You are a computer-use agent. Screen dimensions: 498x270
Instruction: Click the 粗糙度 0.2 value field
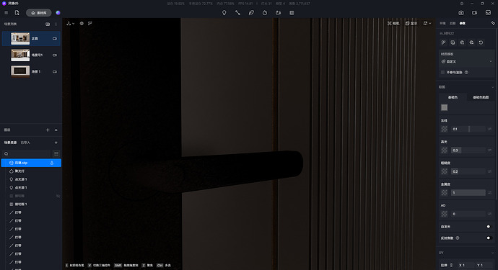(468, 171)
